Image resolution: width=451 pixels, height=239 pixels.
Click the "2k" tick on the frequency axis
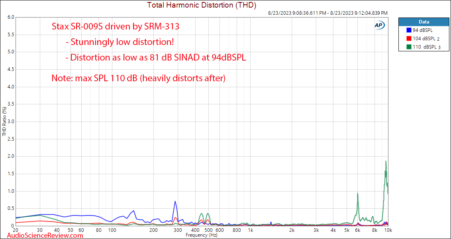[292, 230]
